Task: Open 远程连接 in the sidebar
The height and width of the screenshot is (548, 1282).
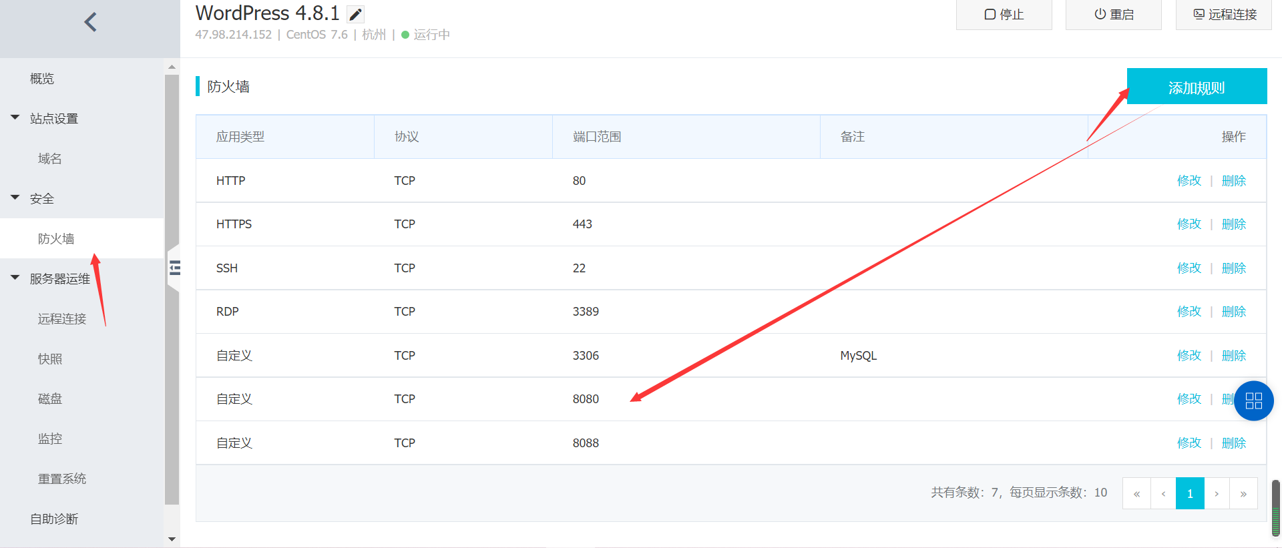Action: pos(62,319)
